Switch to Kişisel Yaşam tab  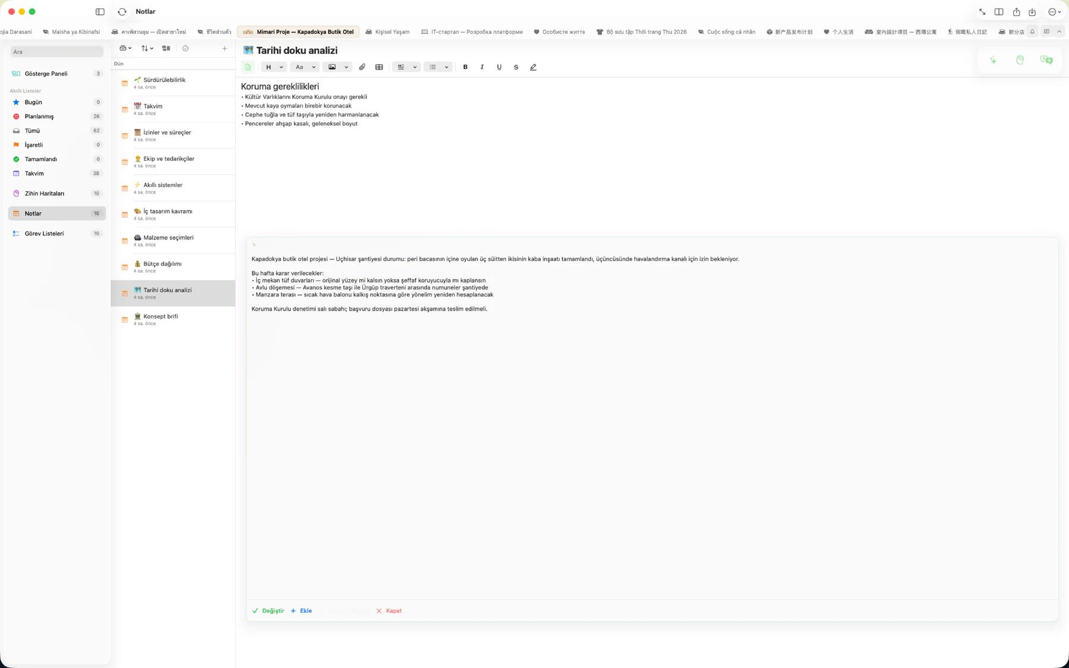click(x=387, y=32)
